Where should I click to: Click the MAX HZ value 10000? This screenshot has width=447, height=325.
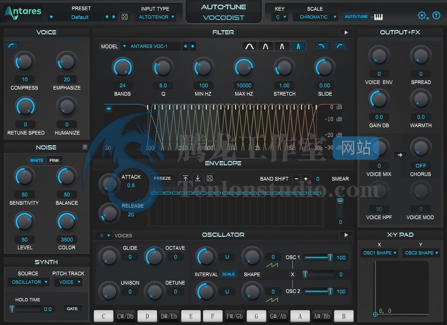coord(244,85)
